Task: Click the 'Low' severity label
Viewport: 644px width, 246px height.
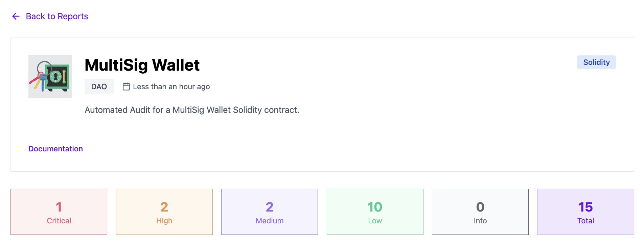Action: (x=375, y=221)
